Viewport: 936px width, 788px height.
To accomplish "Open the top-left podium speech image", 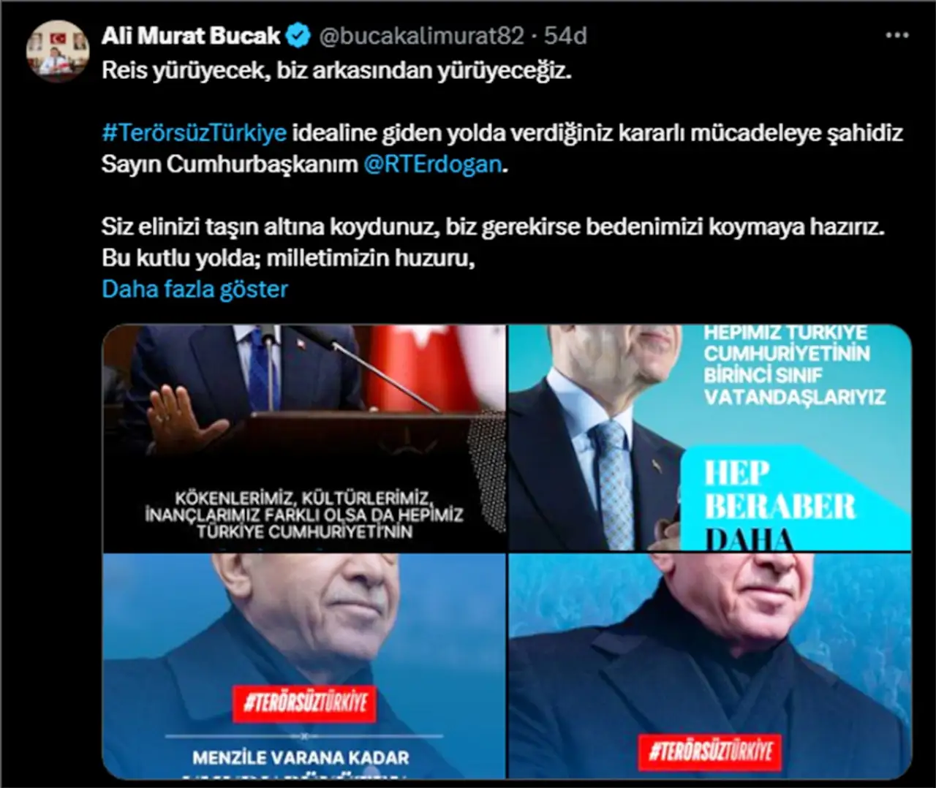I will point(304,439).
